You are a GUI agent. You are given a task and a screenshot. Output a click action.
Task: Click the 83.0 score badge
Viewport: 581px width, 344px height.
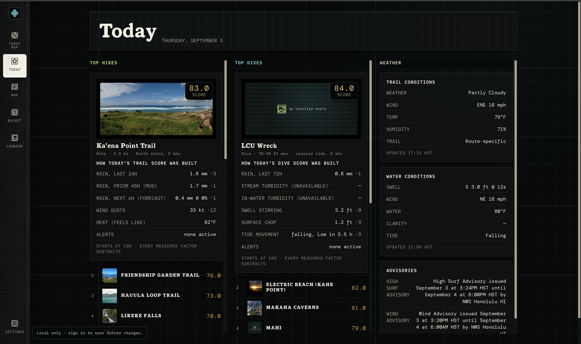(x=199, y=91)
